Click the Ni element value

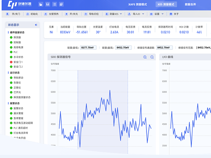(x=51, y=32)
